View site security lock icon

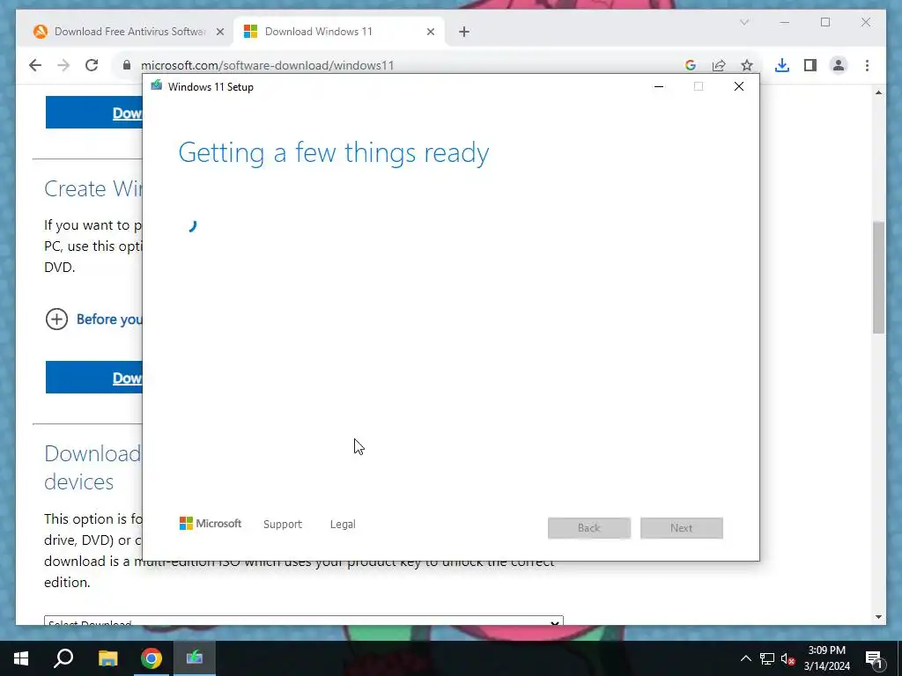127,65
